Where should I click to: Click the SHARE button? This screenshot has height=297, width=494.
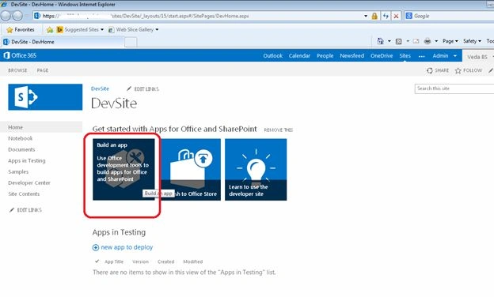438,70
